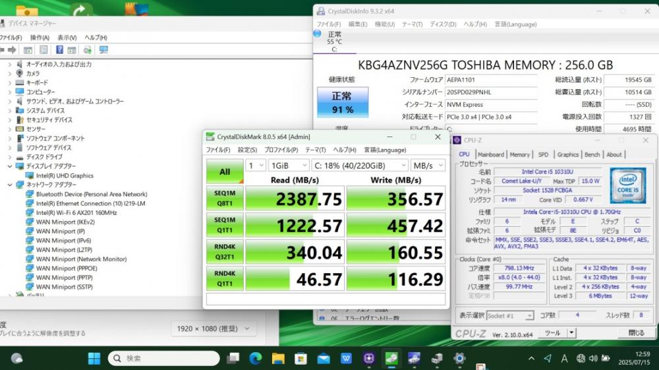Open Task View from the taskbar
Image resolution: width=659 pixels, height=370 pixels.
[233, 358]
